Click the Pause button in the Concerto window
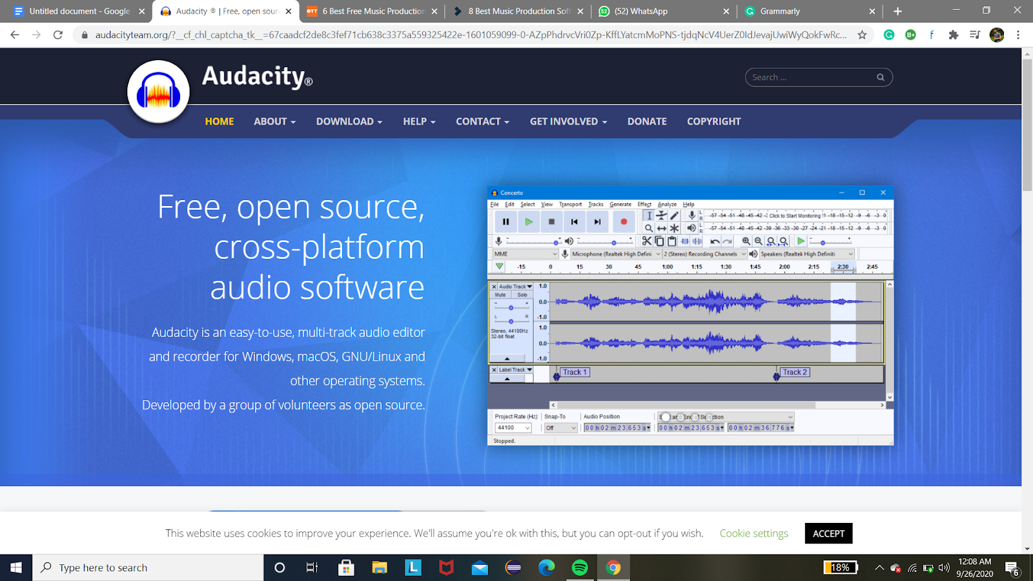 506,221
